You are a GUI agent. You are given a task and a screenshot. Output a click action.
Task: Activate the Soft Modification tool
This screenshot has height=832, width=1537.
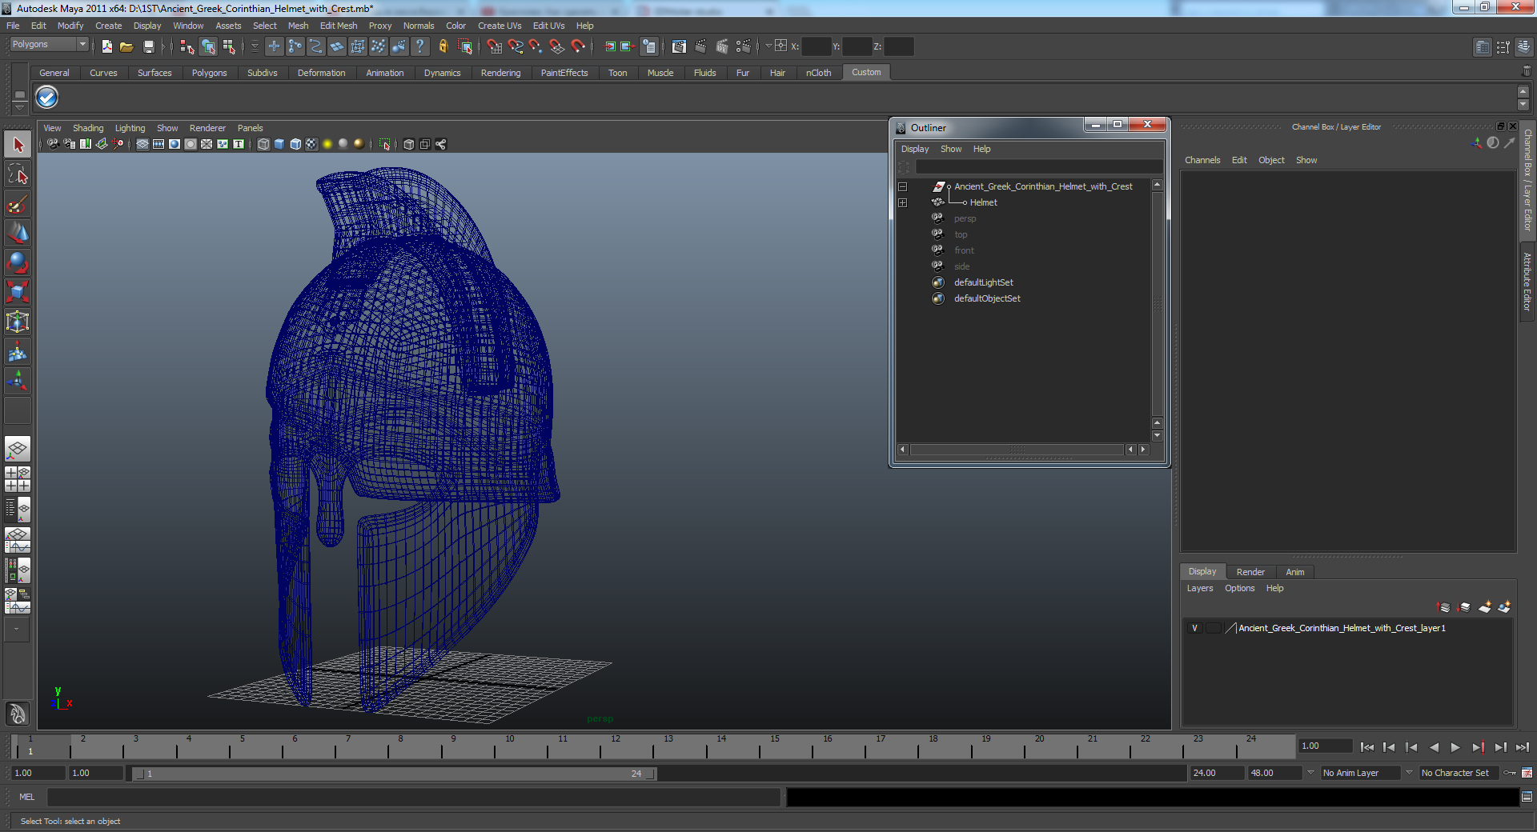point(18,351)
